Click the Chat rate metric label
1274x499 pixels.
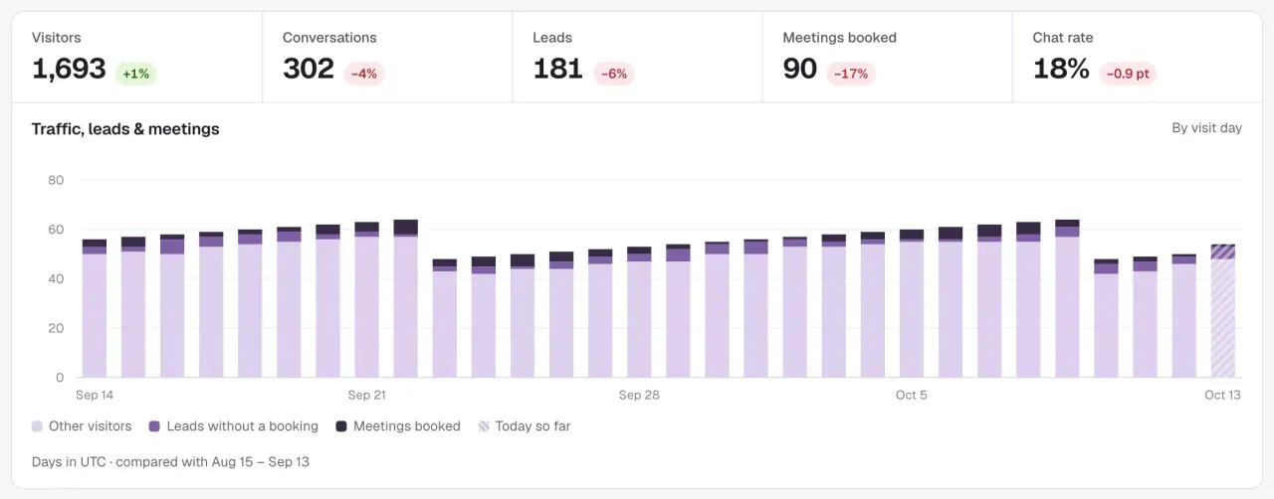pos(1062,38)
